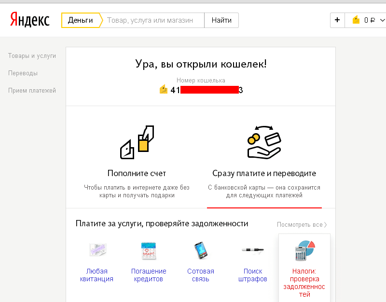This screenshot has width=386, height=302.
Task: Follow the Поиск штрафов link
Action: tap(253, 275)
